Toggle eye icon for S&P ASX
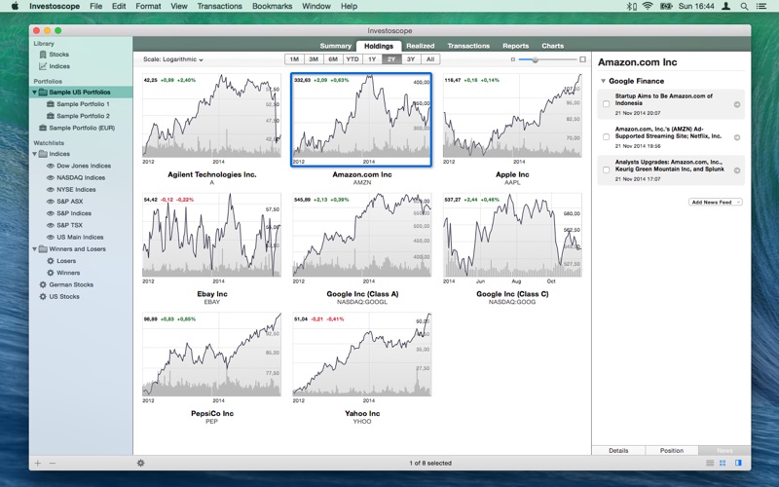779x487 pixels. click(x=51, y=202)
